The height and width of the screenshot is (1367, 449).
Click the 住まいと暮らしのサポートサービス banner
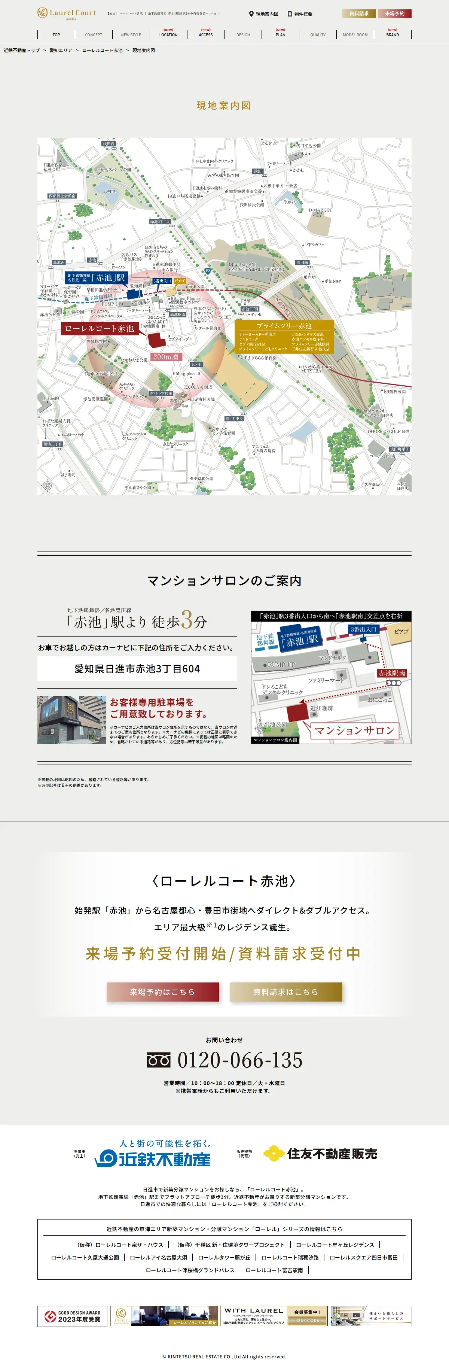pos(371,1316)
